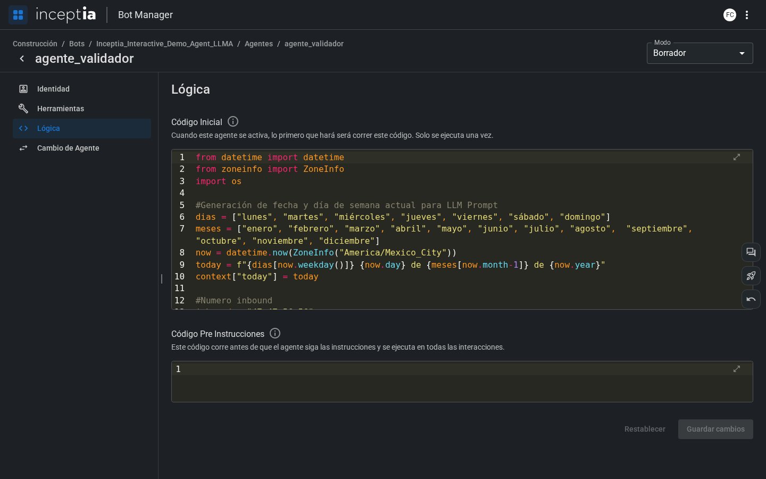Image resolution: width=766 pixels, height=479 pixels.
Task: Open the three-dot options menu
Action: tap(747, 15)
